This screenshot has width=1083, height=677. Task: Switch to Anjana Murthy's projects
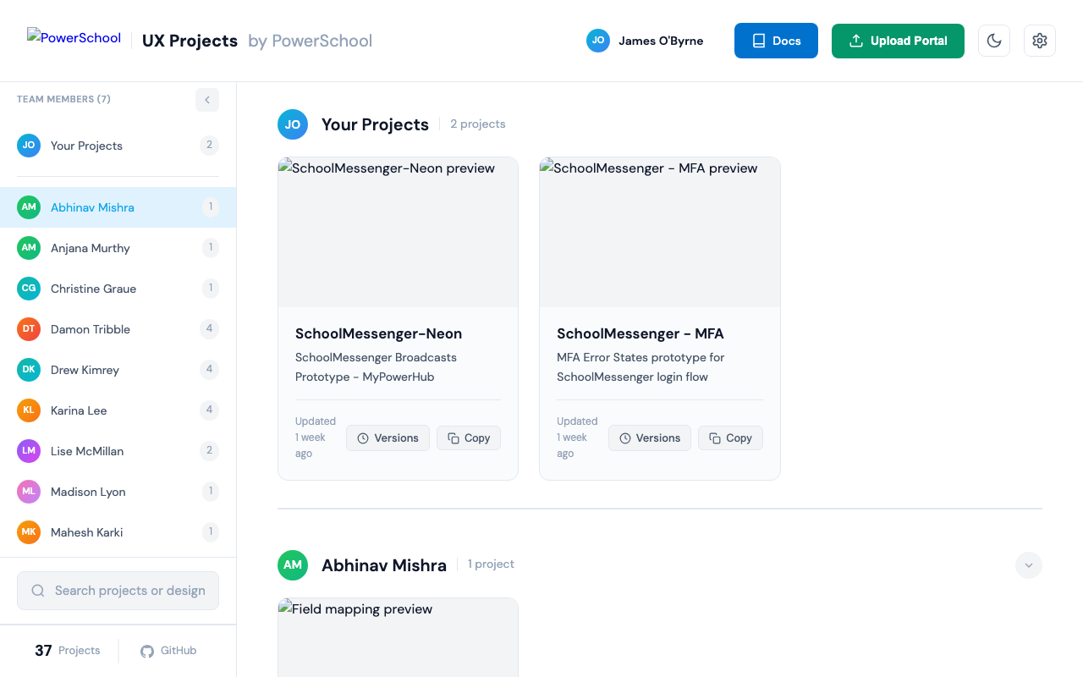(91, 247)
